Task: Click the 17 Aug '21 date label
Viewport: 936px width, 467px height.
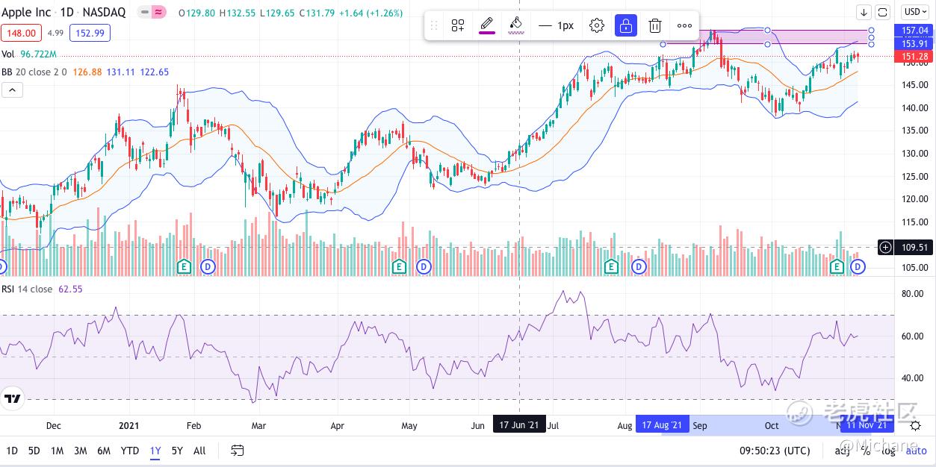Action: pyautogui.click(x=662, y=425)
